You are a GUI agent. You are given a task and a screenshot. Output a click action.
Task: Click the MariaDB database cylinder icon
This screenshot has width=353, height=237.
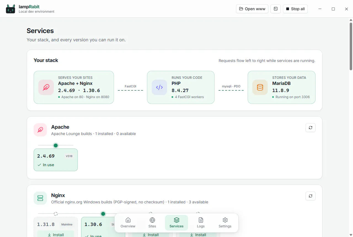click(260, 87)
